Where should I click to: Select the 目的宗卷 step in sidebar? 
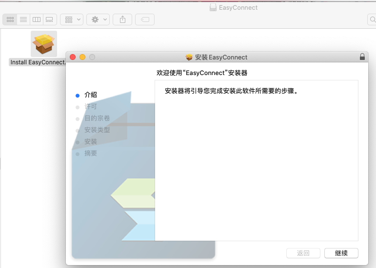click(x=97, y=118)
